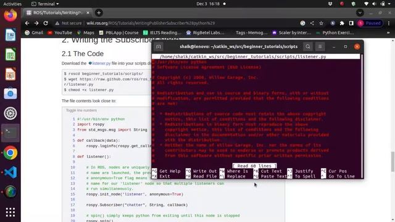
Task: Open the date and time calendar menu
Action: point(208,4)
